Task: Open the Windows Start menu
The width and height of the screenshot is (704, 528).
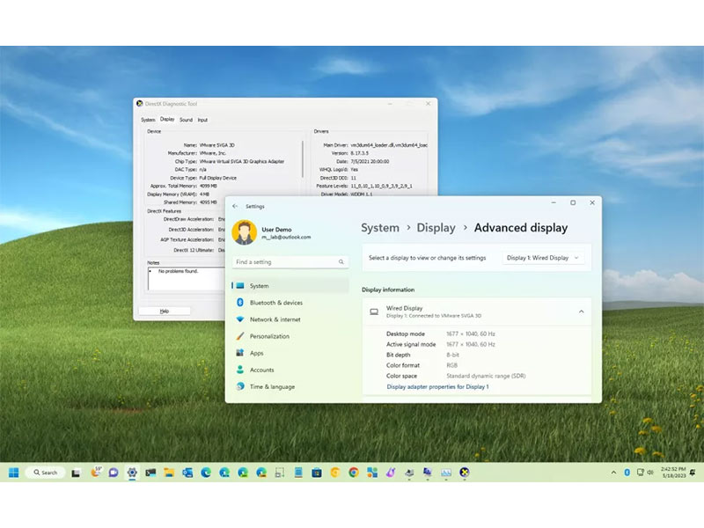Action: tap(14, 473)
